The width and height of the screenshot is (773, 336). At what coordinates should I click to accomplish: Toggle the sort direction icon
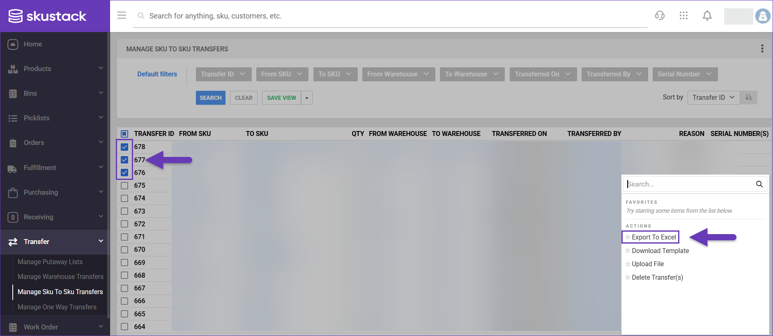(x=749, y=97)
